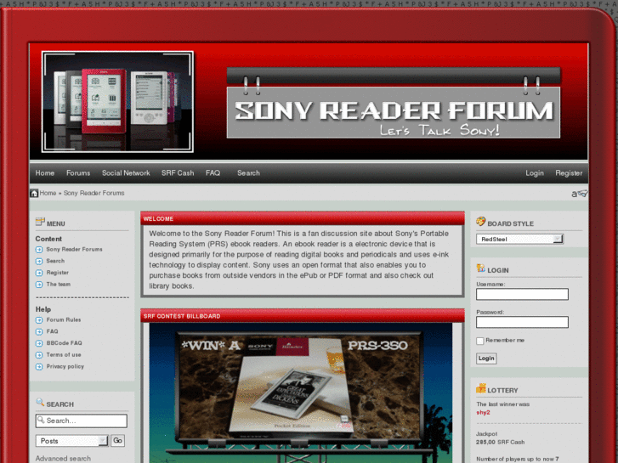Image resolution: width=618 pixels, height=463 pixels.
Task: Open Home in the navigation bar
Action: [x=45, y=173]
